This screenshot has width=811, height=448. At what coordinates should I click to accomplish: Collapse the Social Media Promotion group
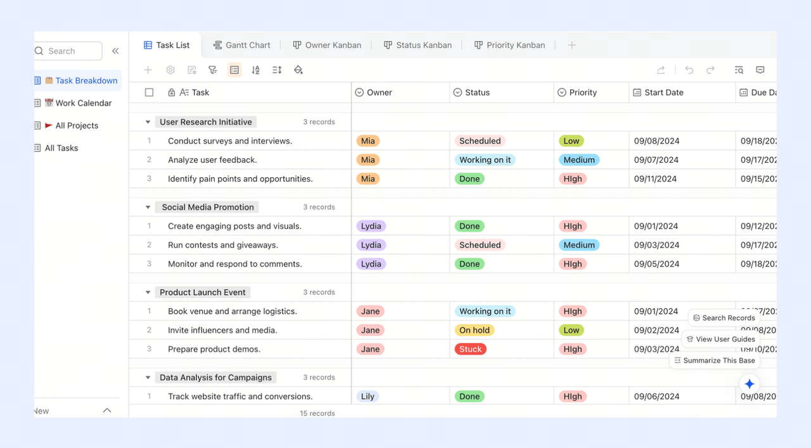148,208
